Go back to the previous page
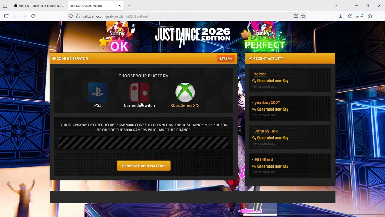The width and height of the screenshot is (385, 217). tap(15, 16)
